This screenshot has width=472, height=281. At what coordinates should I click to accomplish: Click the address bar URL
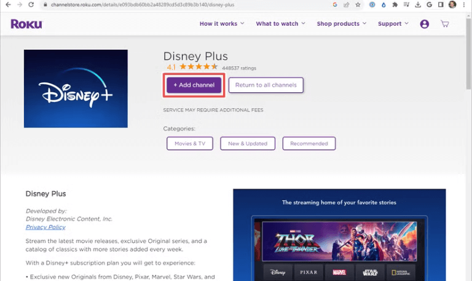coord(143,4)
